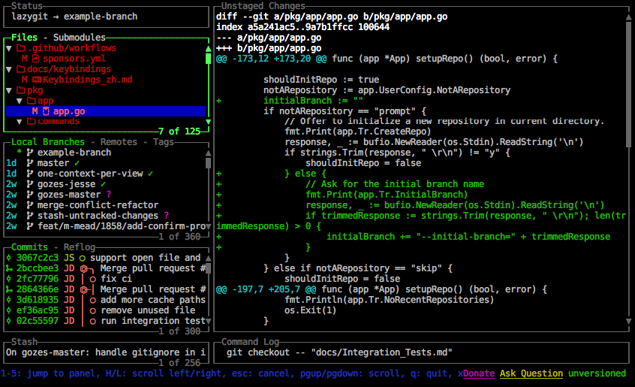
Task: Click the file icon beside app.go
Action: [x=46, y=111]
